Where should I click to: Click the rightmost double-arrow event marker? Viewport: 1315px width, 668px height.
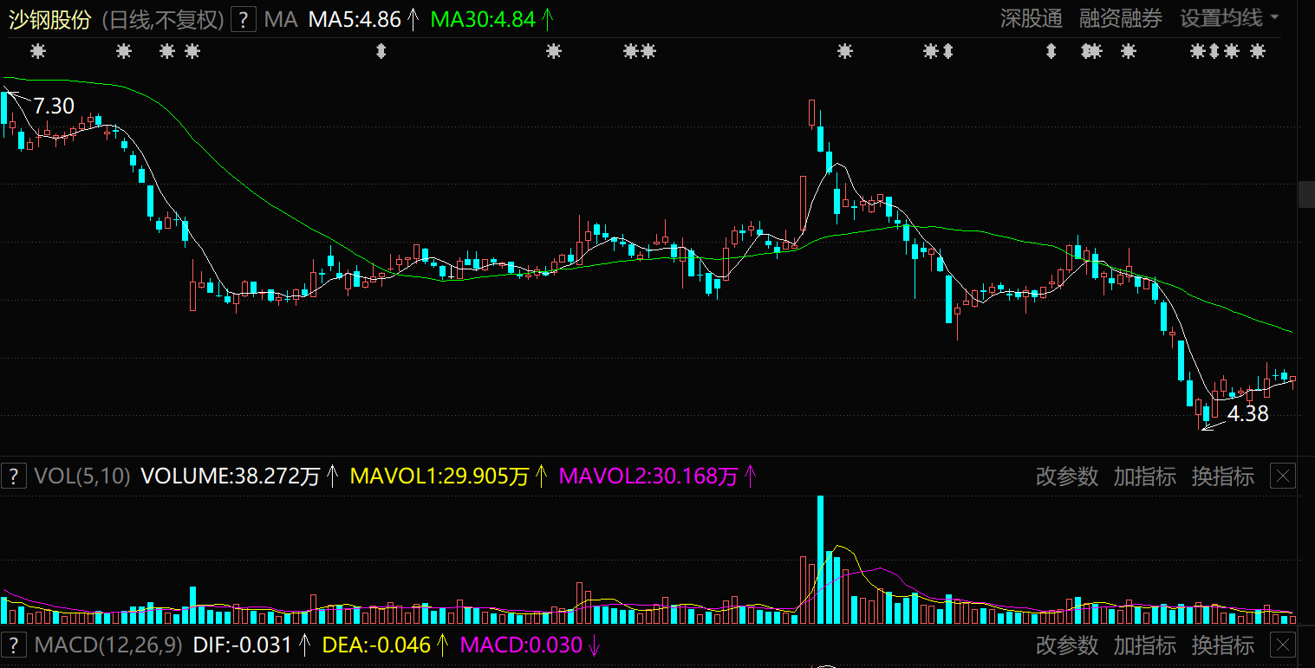1214,52
